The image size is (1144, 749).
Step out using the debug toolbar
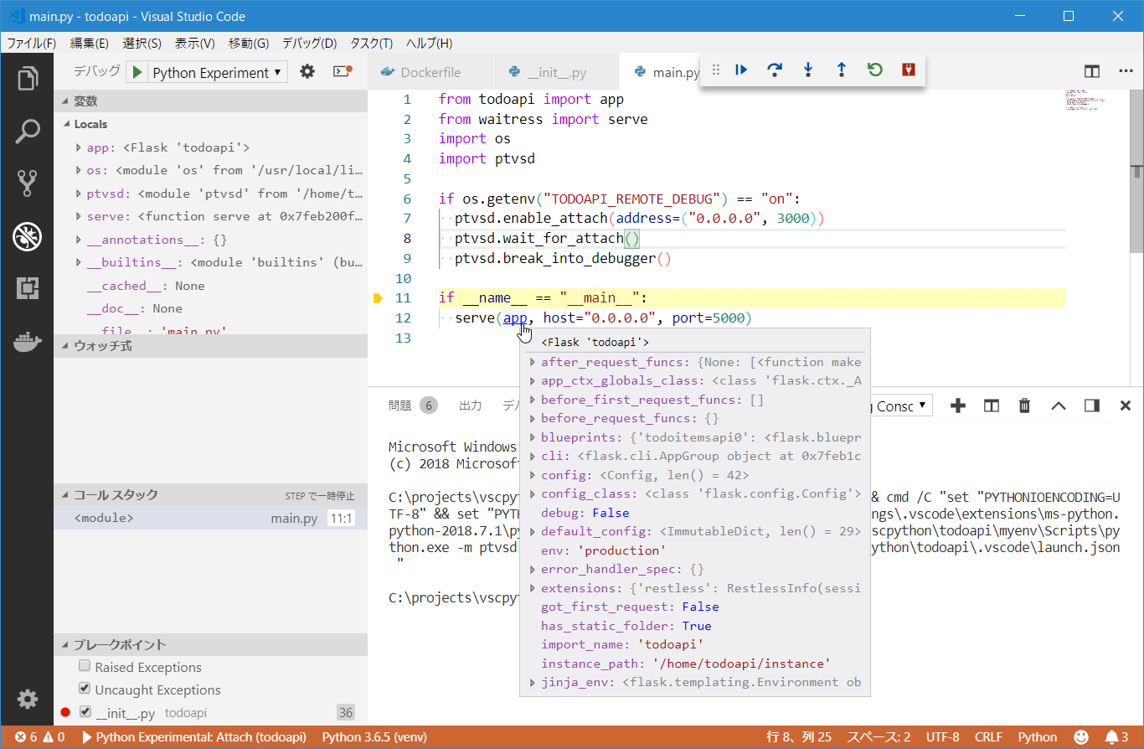[841, 70]
